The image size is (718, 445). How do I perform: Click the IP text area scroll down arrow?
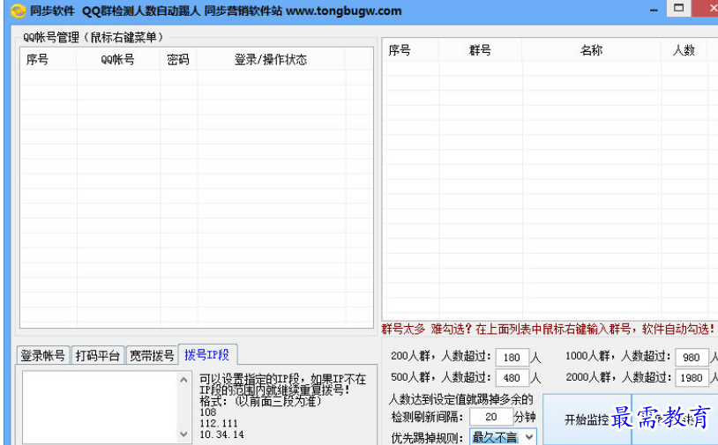coord(183,434)
